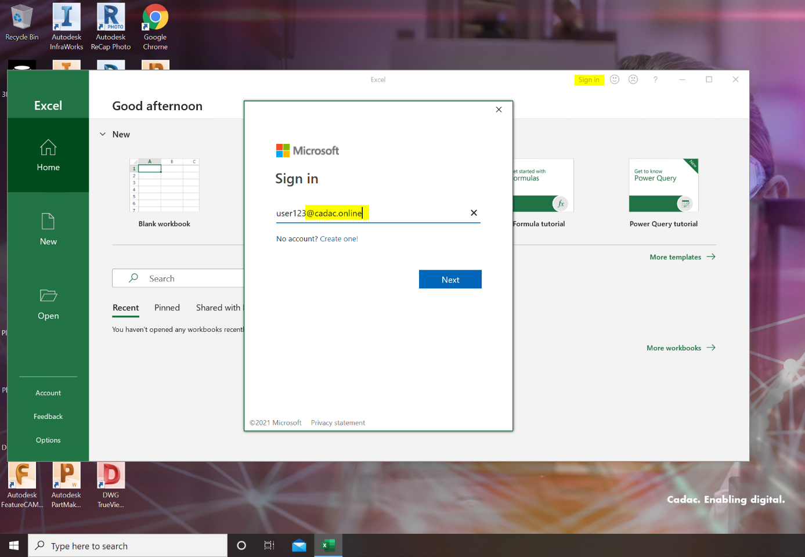Send a frown feedback icon
This screenshot has width=805, height=557.
pos(633,79)
